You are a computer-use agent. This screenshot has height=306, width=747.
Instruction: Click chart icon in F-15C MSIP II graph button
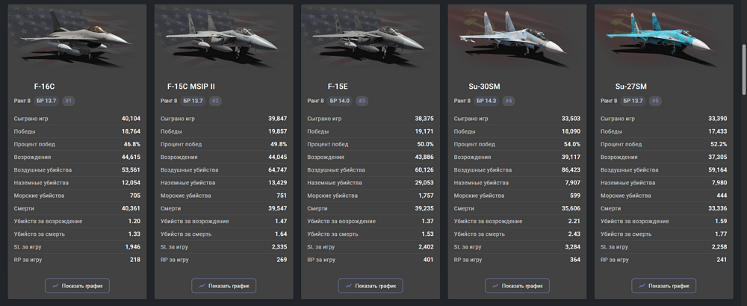(202, 286)
